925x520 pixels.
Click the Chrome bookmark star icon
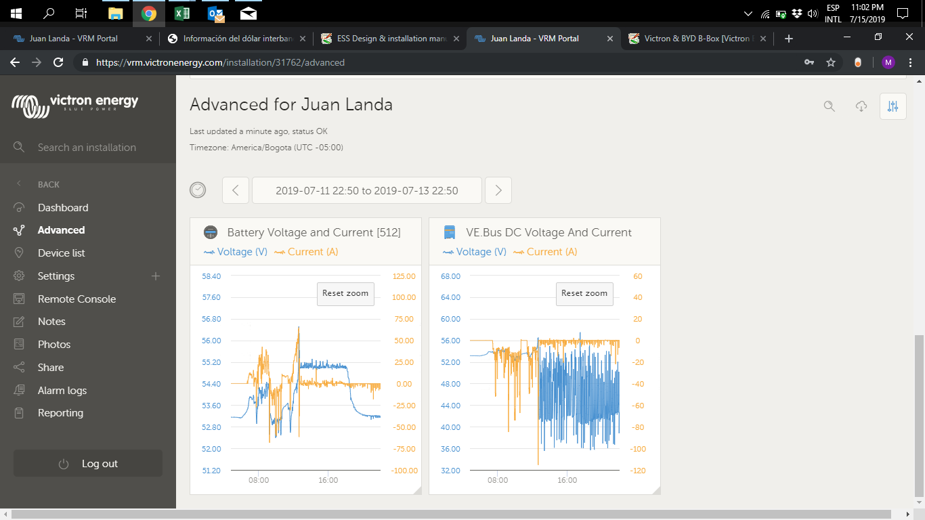(x=831, y=62)
